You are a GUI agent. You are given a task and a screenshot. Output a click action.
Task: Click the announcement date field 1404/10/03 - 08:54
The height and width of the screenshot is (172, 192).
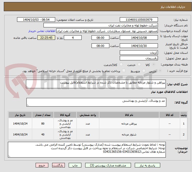coord(36,20)
